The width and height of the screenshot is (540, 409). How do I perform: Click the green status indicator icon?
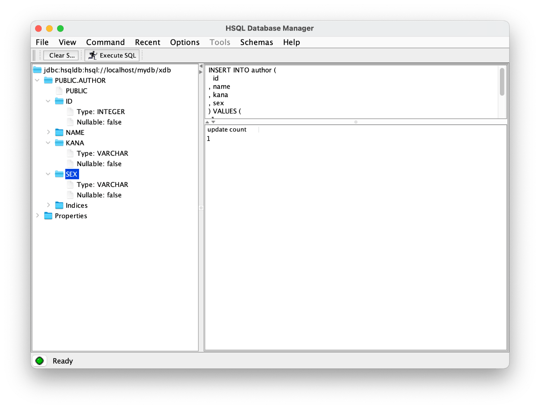[39, 361]
